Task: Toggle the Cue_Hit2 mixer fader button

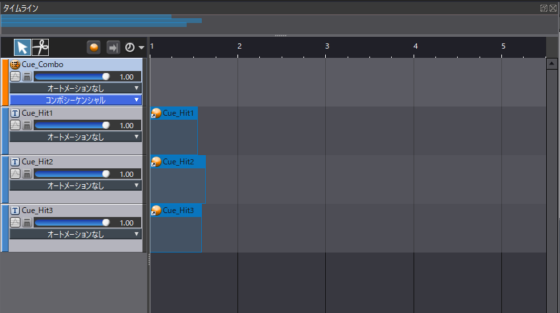Action: click(27, 174)
